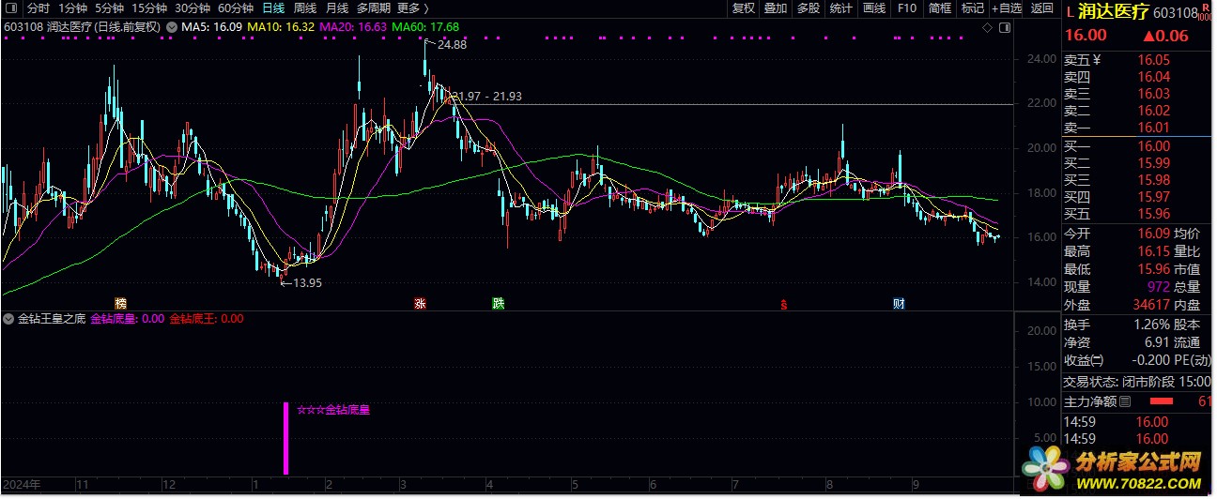Image resolution: width=1217 pixels, height=499 pixels.
Task: Click the magenta 金钻底皇 signal bar
Action: pyautogui.click(x=285, y=438)
